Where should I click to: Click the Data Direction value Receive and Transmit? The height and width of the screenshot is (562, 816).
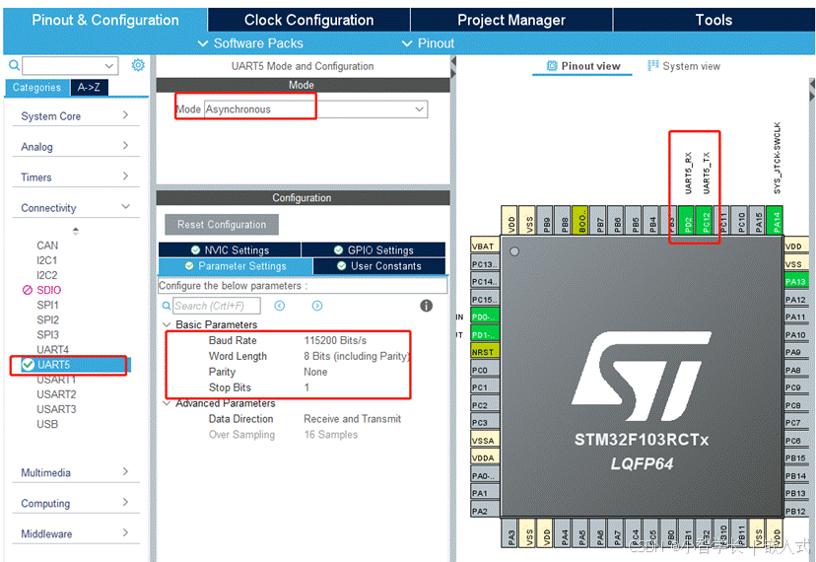(x=352, y=419)
